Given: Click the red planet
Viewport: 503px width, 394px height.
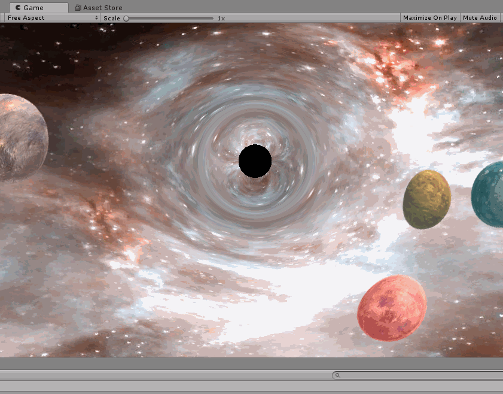Looking at the screenshot, I should click(x=392, y=308).
